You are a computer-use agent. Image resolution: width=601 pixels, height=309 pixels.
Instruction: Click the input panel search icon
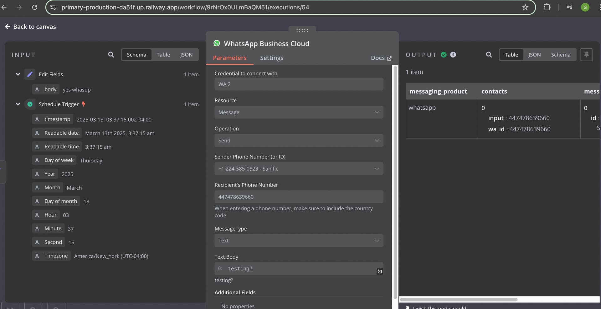111,55
